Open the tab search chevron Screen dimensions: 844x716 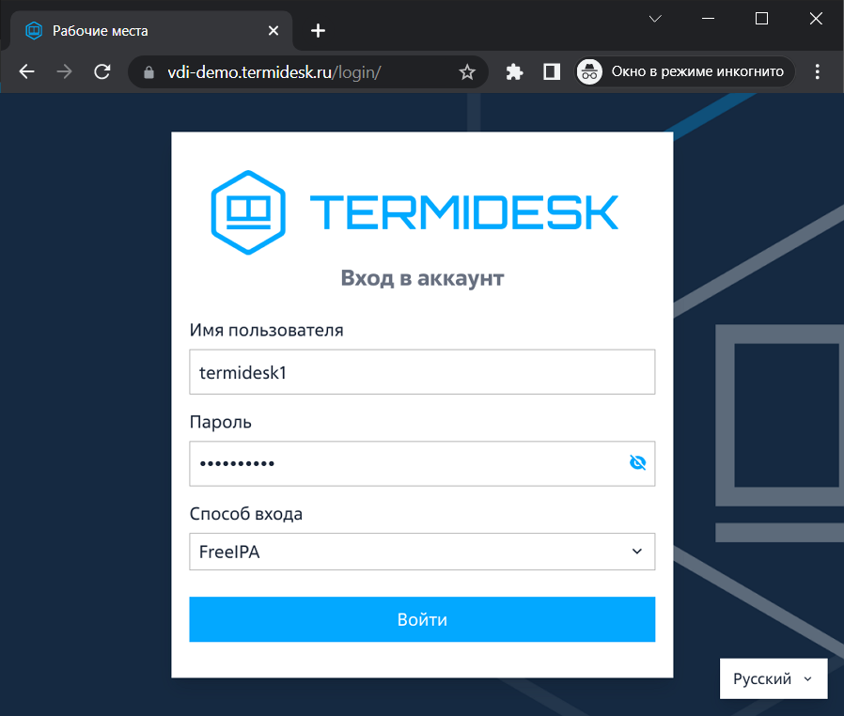point(655,19)
